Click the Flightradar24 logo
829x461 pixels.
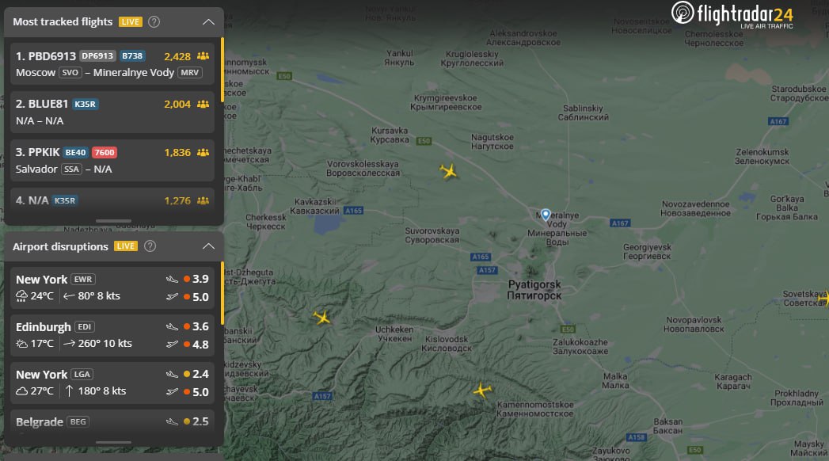point(732,14)
